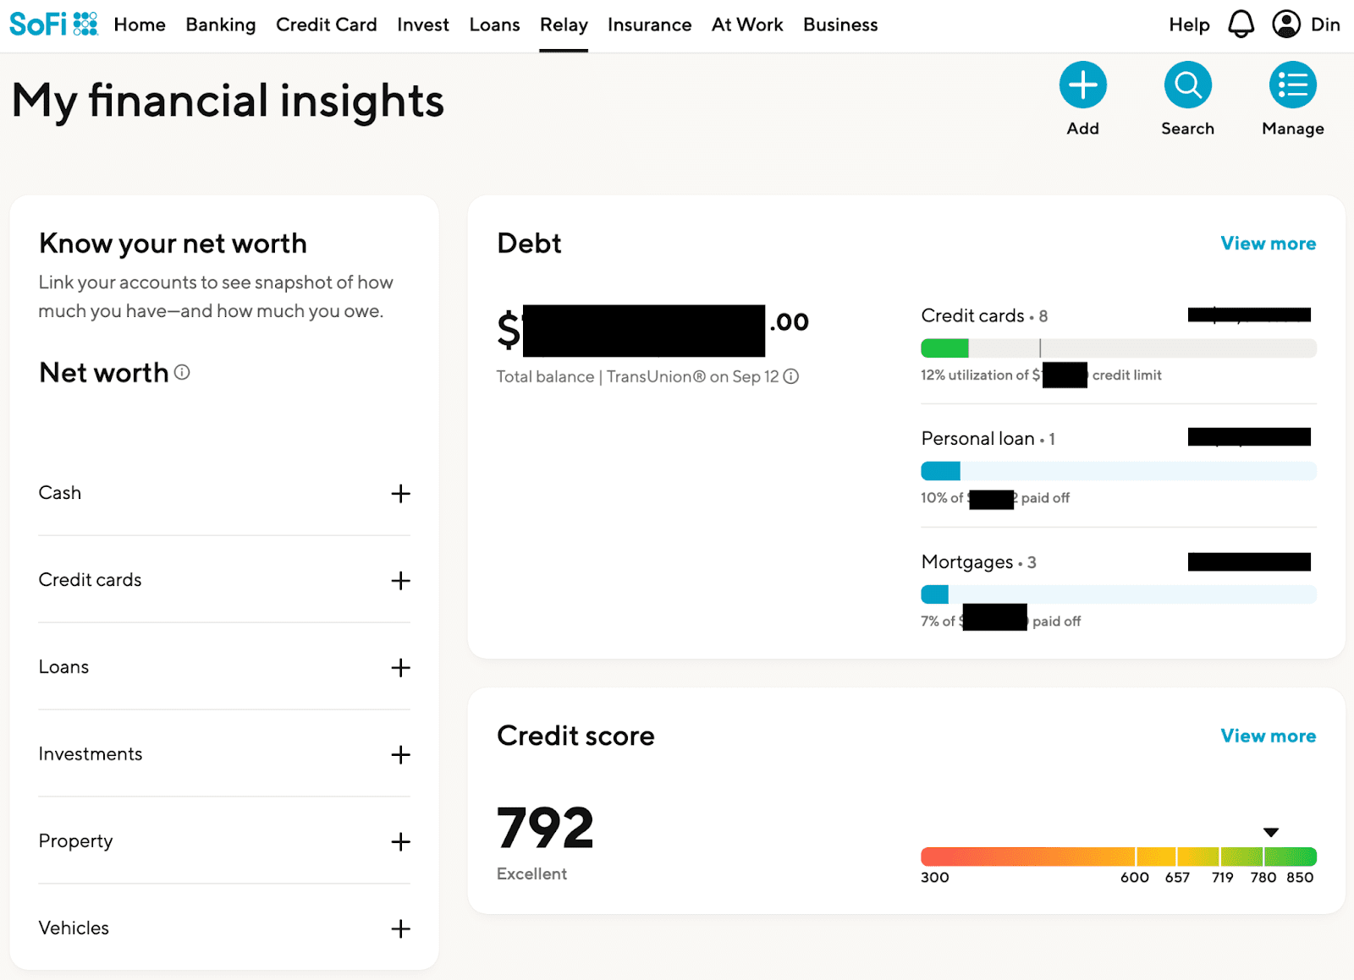
Task: Open the notifications bell
Action: pyautogui.click(x=1241, y=25)
